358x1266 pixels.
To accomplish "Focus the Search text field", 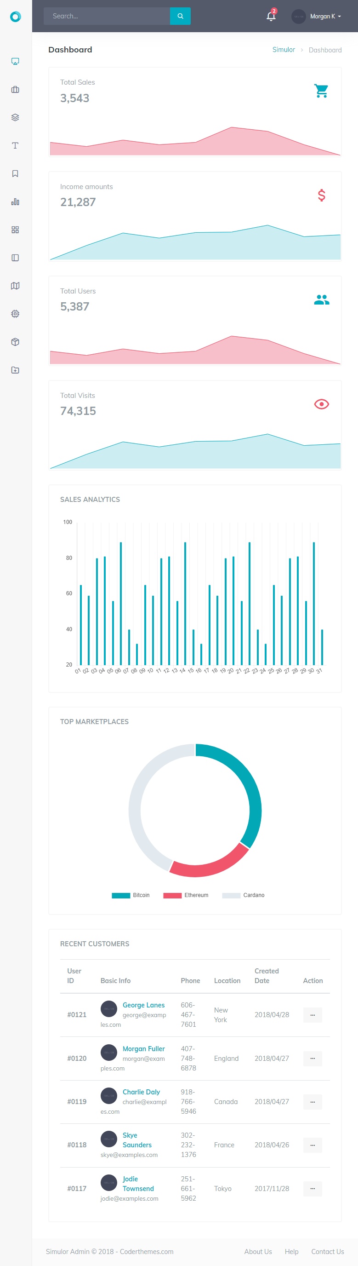I will click(107, 16).
